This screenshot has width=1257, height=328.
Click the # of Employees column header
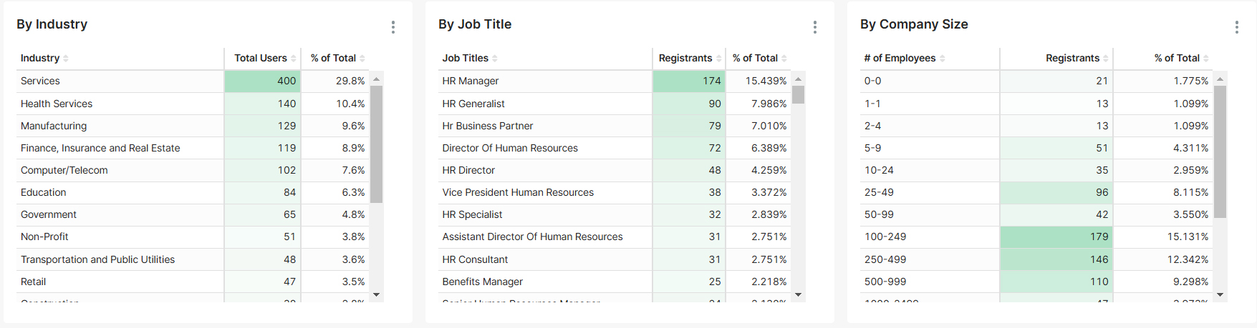(x=930, y=59)
